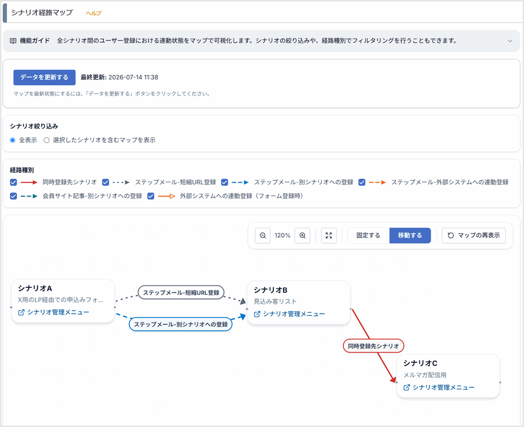Click the ステップメール-別シナリオへの登録 blue edge label
The image size is (524, 427).
[x=181, y=324]
